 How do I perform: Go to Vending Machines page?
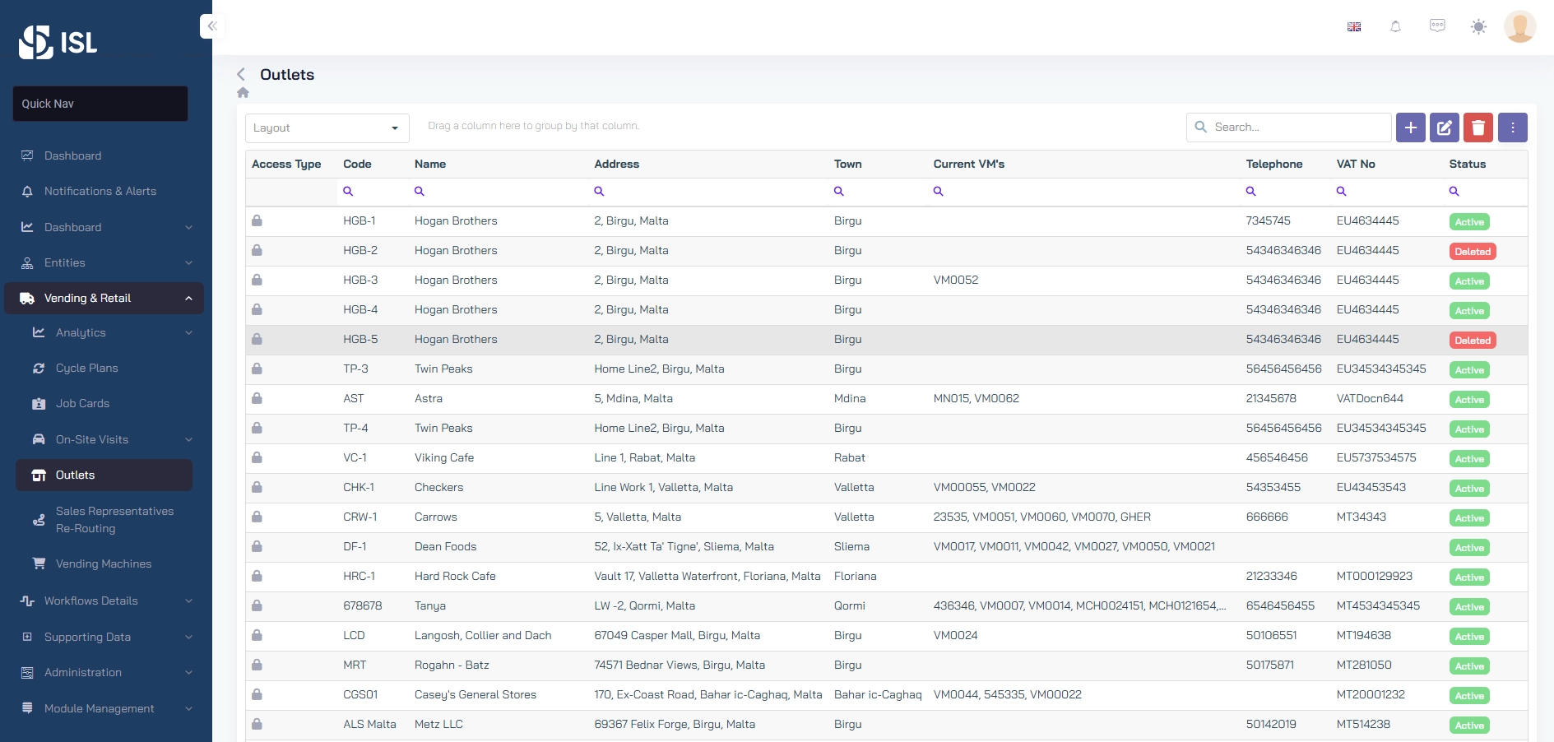[x=104, y=563]
